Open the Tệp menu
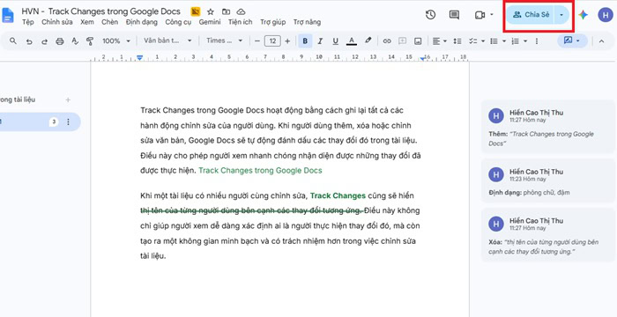Screen dimensions: 617x317 pyautogui.click(x=28, y=22)
